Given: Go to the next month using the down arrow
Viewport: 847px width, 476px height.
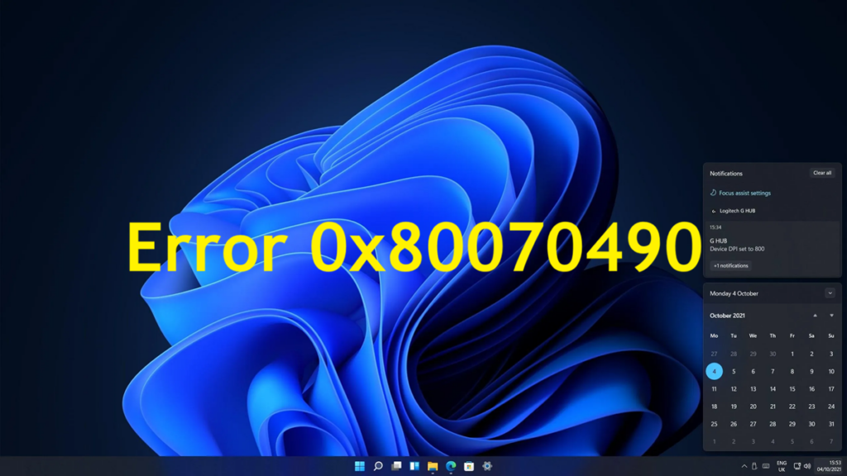Looking at the screenshot, I should tap(830, 316).
